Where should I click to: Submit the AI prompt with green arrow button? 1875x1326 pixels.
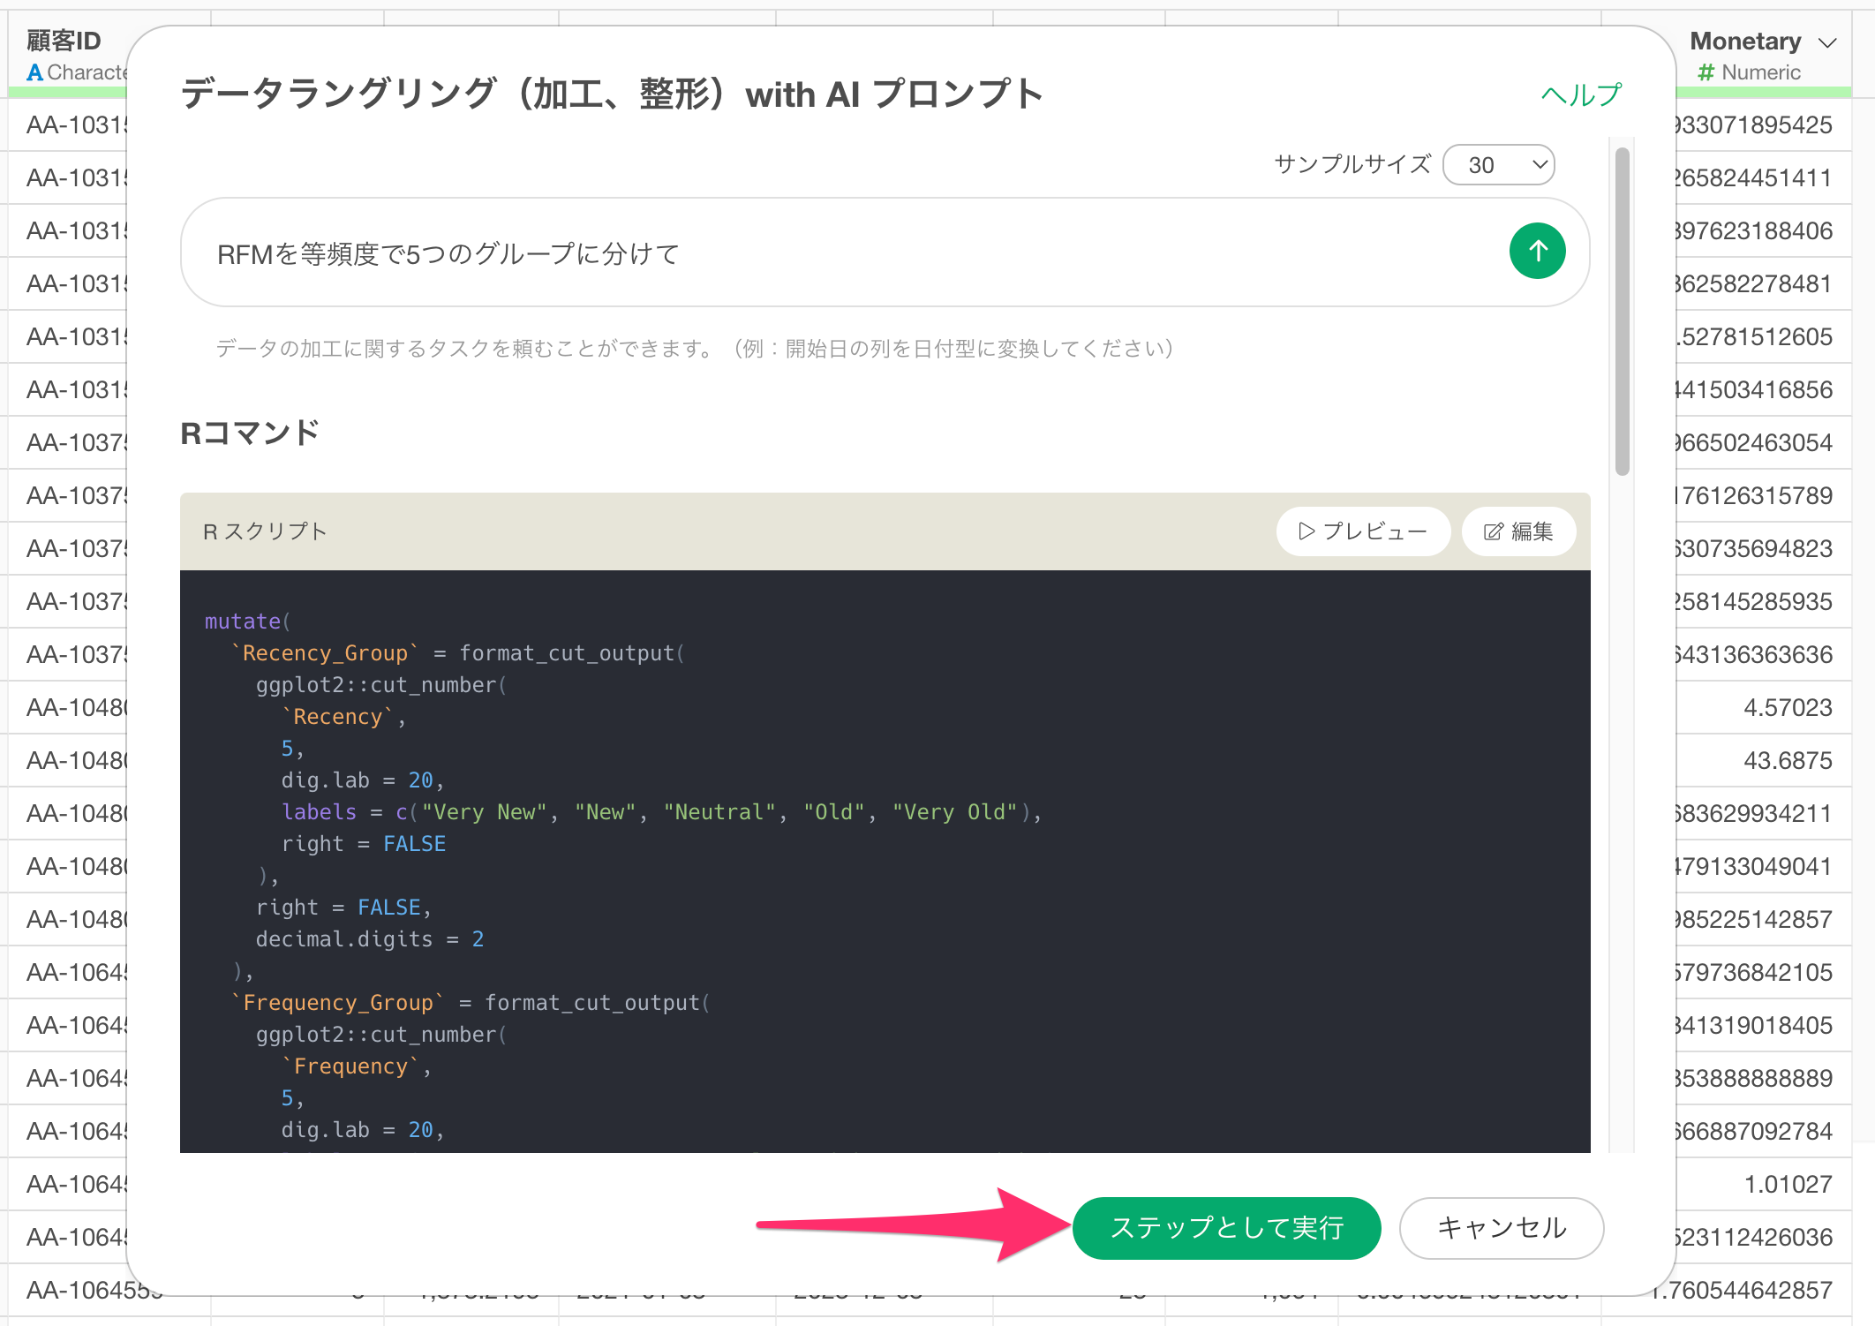(1537, 252)
